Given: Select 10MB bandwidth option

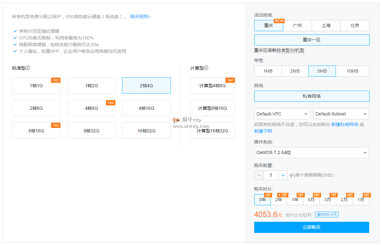Looking at the screenshot, I should click(x=352, y=71).
